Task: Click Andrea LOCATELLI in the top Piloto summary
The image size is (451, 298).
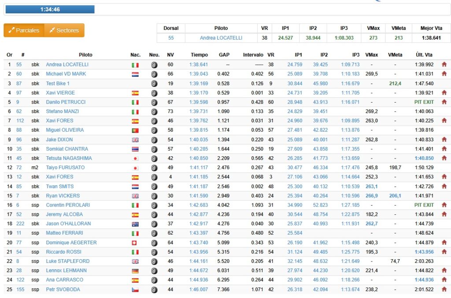Action: tap(221, 38)
